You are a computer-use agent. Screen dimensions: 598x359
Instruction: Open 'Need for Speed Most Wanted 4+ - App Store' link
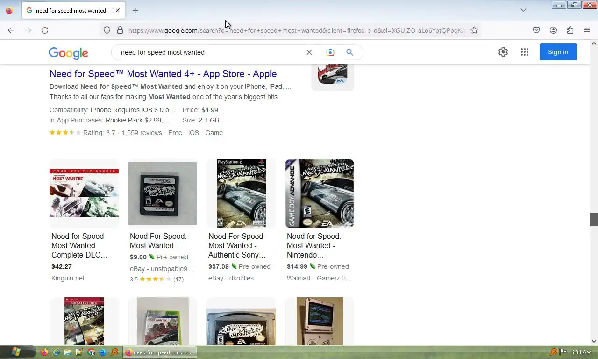pyautogui.click(x=163, y=74)
